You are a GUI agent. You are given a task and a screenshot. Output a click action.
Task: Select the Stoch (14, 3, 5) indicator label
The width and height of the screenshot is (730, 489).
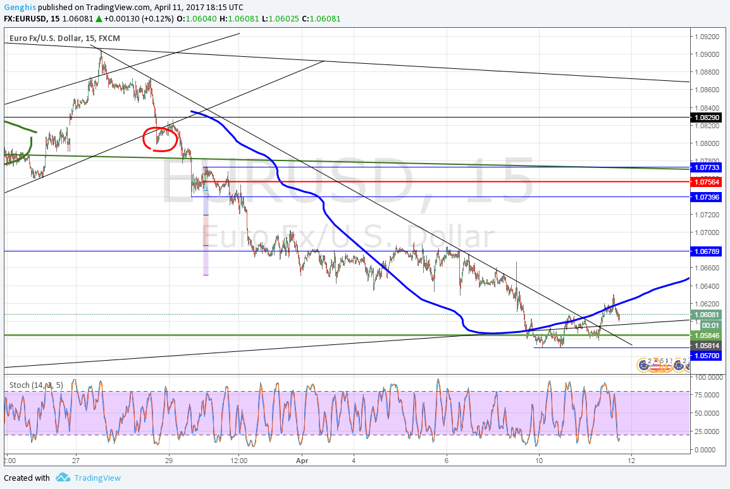coord(36,385)
